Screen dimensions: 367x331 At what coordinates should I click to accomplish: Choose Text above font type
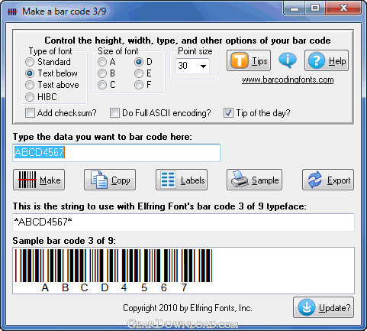(30, 85)
